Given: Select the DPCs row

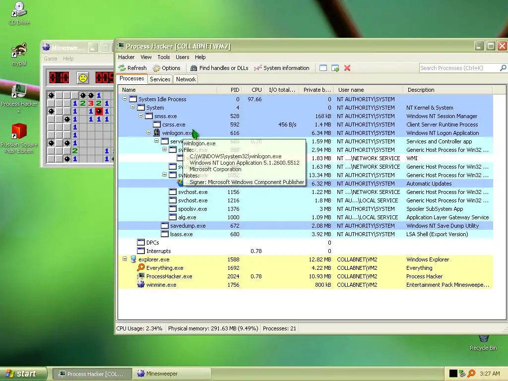Looking at the screenshot, I should [x=306, y=242].
